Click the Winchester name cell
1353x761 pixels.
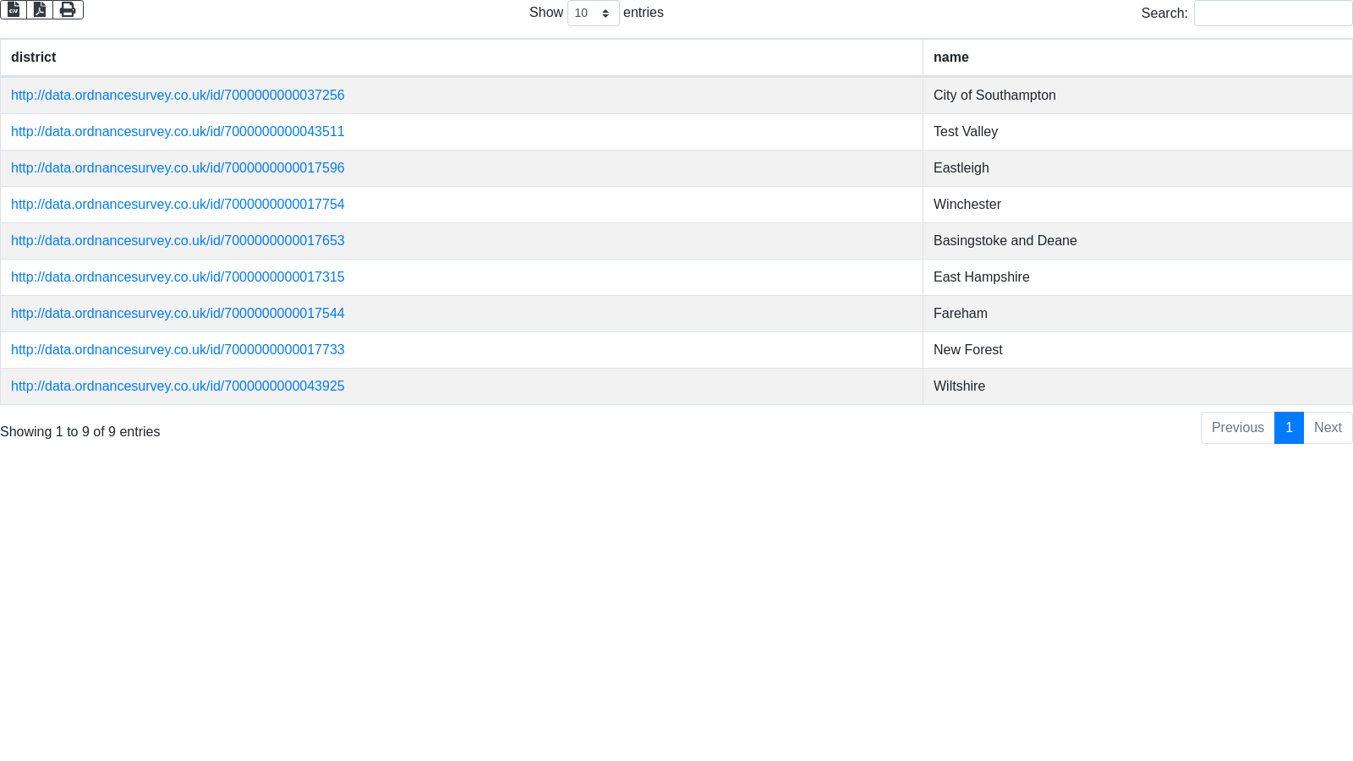pos(967,205)
